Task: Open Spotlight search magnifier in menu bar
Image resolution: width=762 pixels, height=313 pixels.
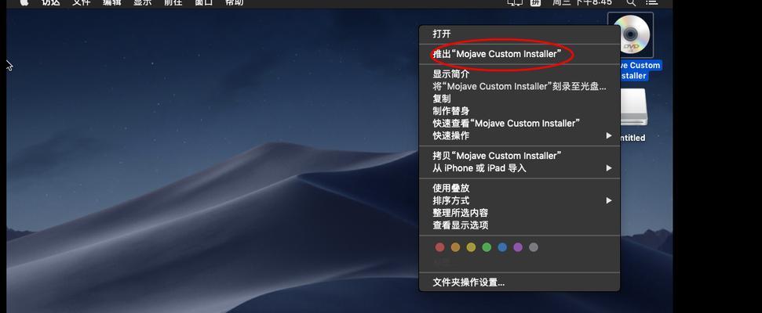Action: click(631, 2)
